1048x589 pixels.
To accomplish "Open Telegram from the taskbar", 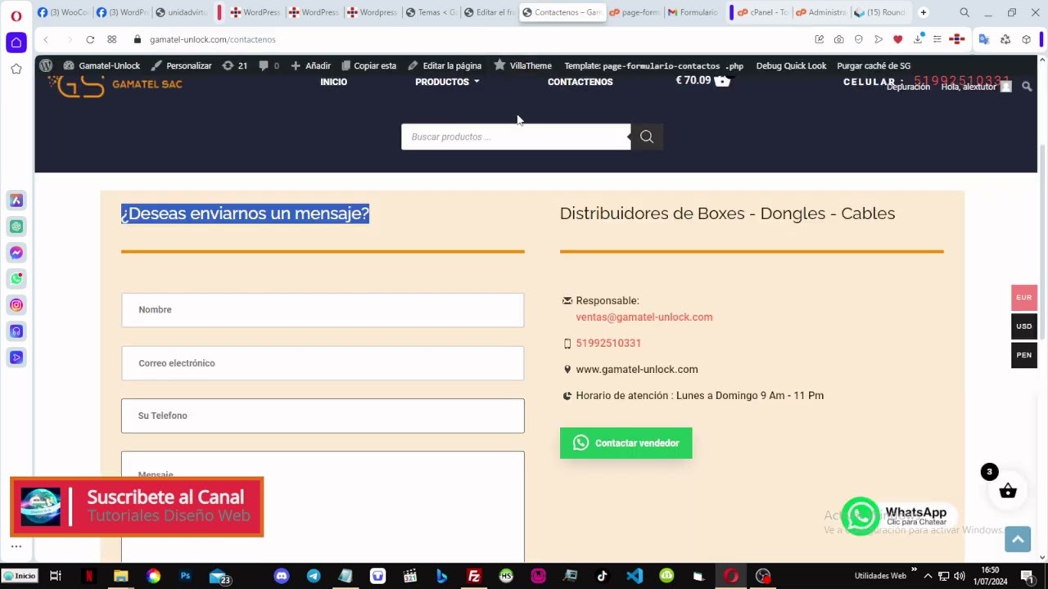I will click(x=314, y=576).
